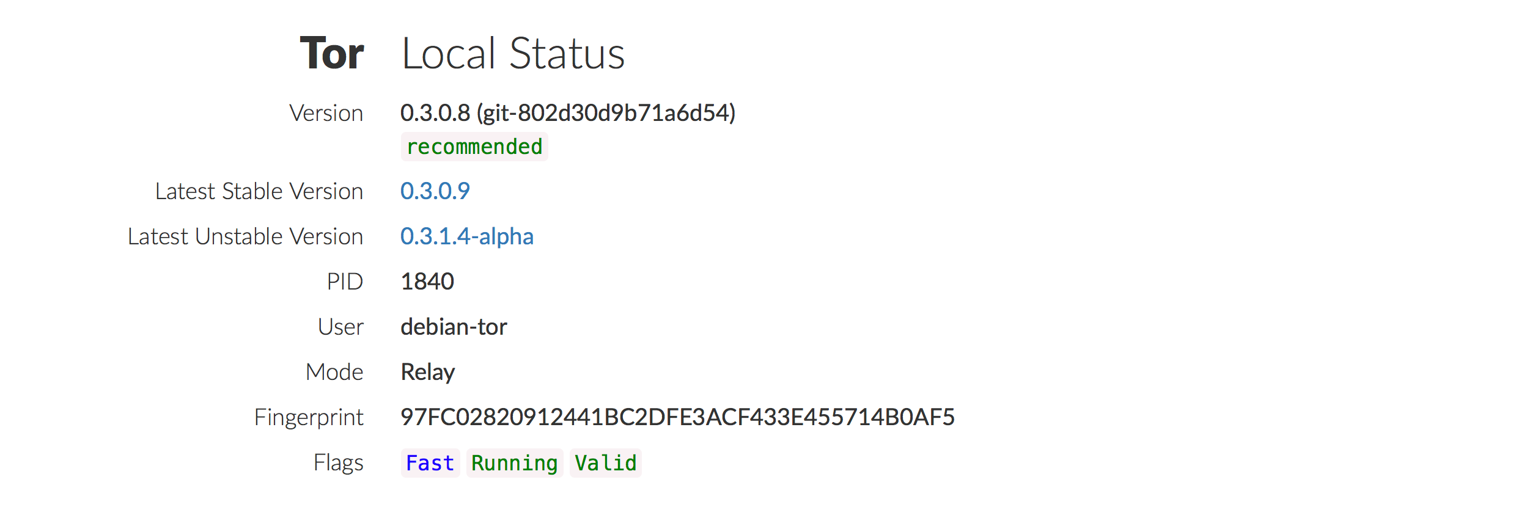Click the 'PID' label
This screenshot has height=507, width=1527.
(345, 282)
